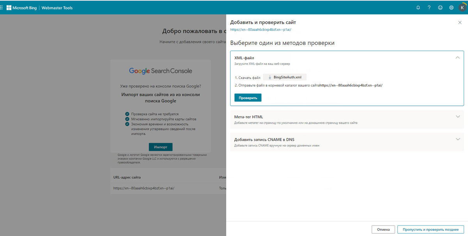Download the BingSiteAuth.xml file
The image size is (468, 236).
(x=284, y=76)
